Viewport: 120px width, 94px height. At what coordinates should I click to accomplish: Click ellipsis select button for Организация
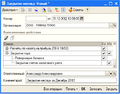(x=111, y=25)
